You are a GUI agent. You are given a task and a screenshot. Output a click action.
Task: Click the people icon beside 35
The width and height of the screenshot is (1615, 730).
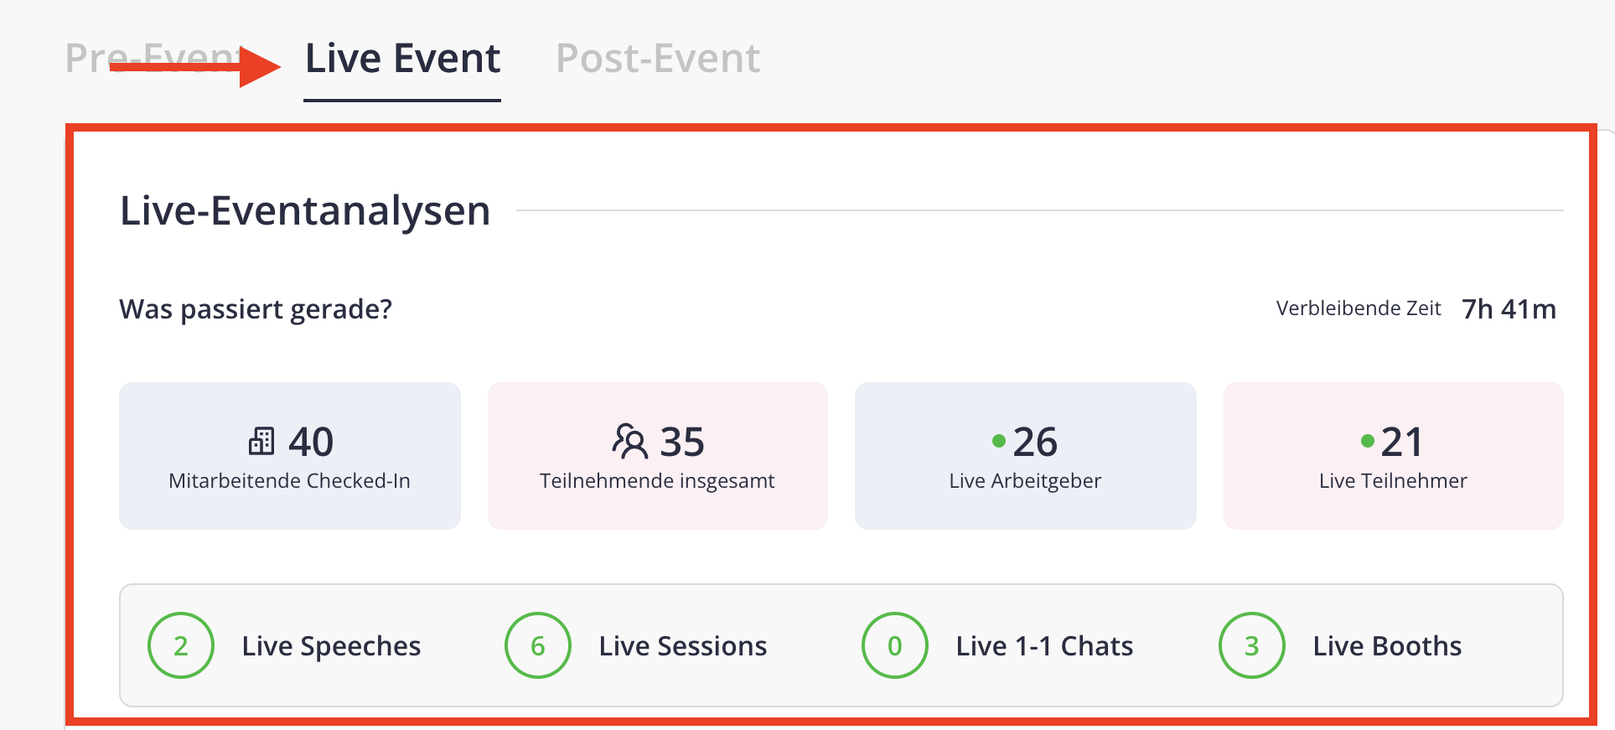pos(630,441)
